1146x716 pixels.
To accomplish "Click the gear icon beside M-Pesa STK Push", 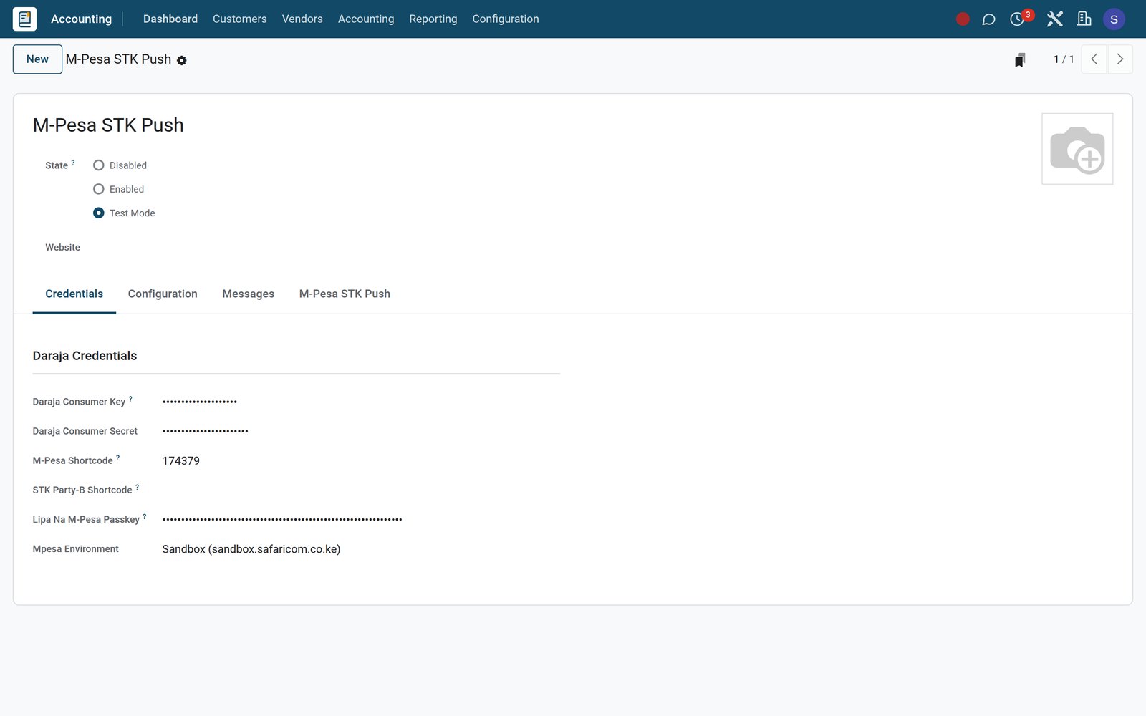I will click(x=182, y=61).
